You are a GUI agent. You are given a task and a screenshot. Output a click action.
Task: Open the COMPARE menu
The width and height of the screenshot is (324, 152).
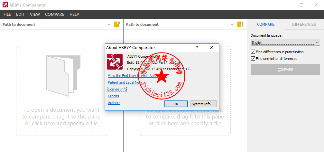[x=55, y=14]
